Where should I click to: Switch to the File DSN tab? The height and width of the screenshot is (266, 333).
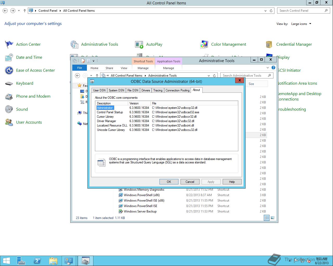click(x=133, y=90)
